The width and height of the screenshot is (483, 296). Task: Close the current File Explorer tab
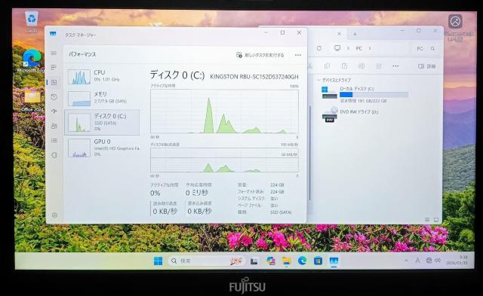point(339,33)
